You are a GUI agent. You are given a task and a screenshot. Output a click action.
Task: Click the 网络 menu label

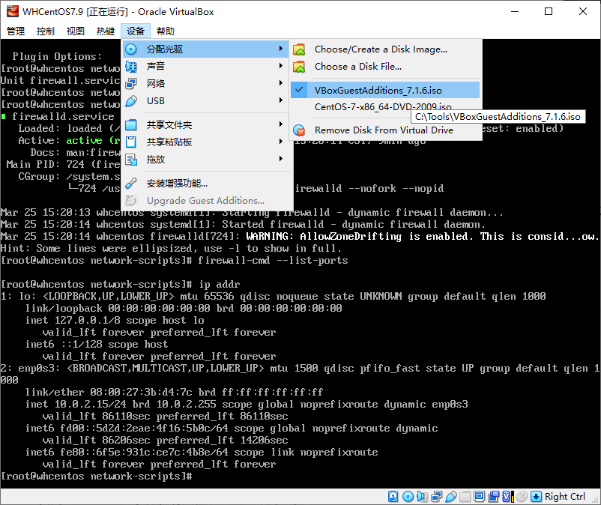click(156, 83)
